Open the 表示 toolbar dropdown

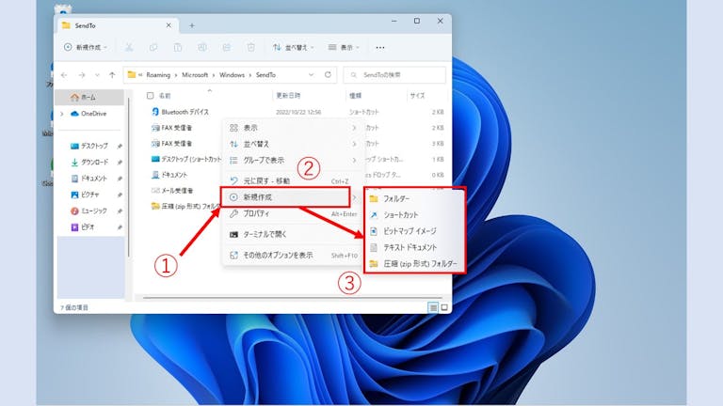[344, 47]
